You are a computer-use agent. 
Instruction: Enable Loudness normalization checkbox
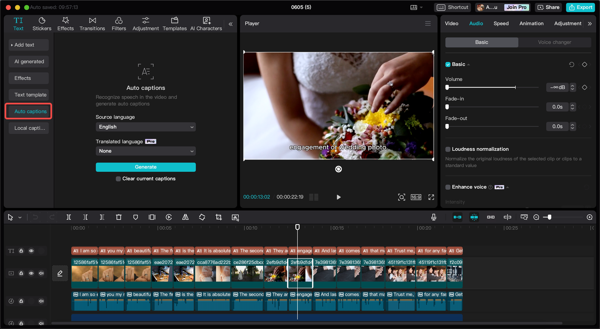(x=448, y=149)
